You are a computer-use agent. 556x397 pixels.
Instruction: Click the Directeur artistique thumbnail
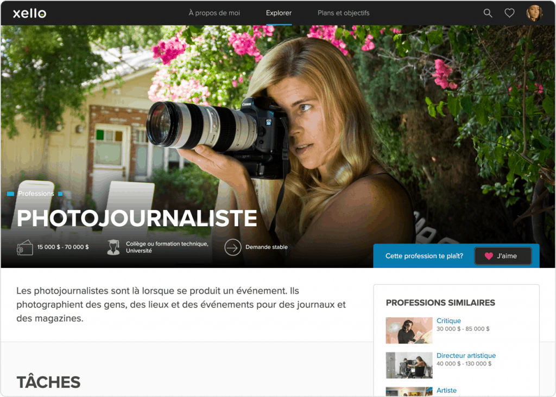[x=409, y=365]
